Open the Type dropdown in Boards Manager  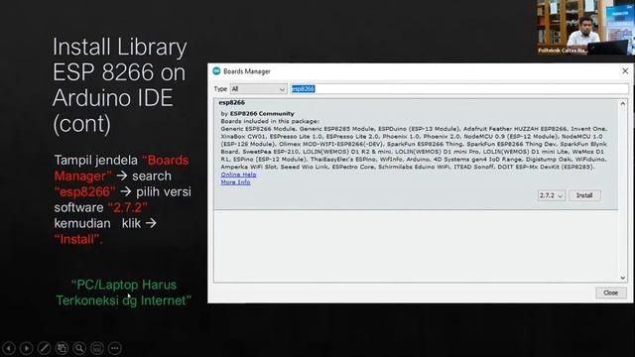258,89
